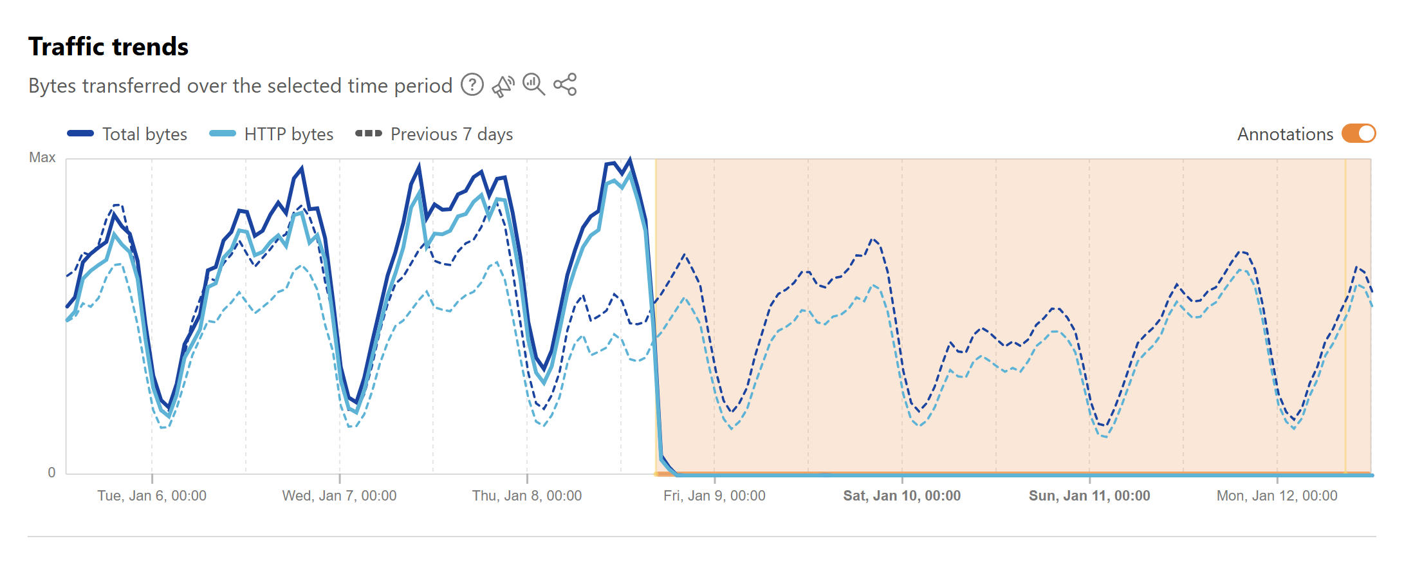This screenshot has height=561, width=1404.
Task: Click the megaphone icon beside the subtitle
Action: (503, 86)
